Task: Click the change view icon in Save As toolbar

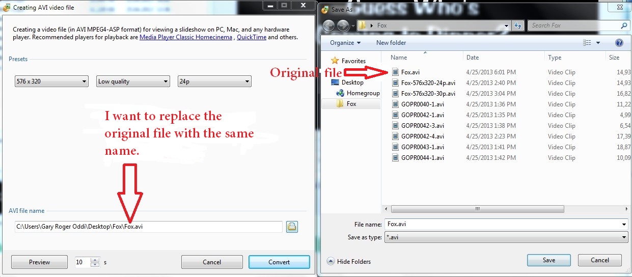Action: tap(588, 43)
